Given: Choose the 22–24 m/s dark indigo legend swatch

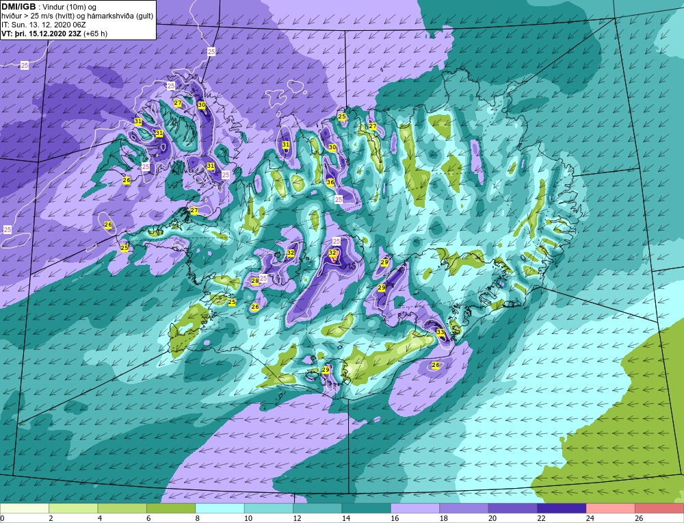Looking at the screenshot, I should [x=562, y=508].
